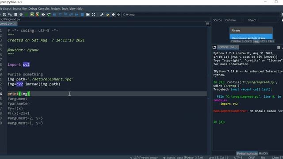Click the RW permission status
Screen dimensions: 283x159
click(263, 158)
